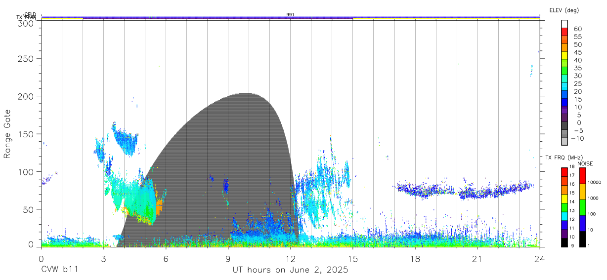Click the 200 tick label on the Range Gate axis
607x280 pixels.
25,96
